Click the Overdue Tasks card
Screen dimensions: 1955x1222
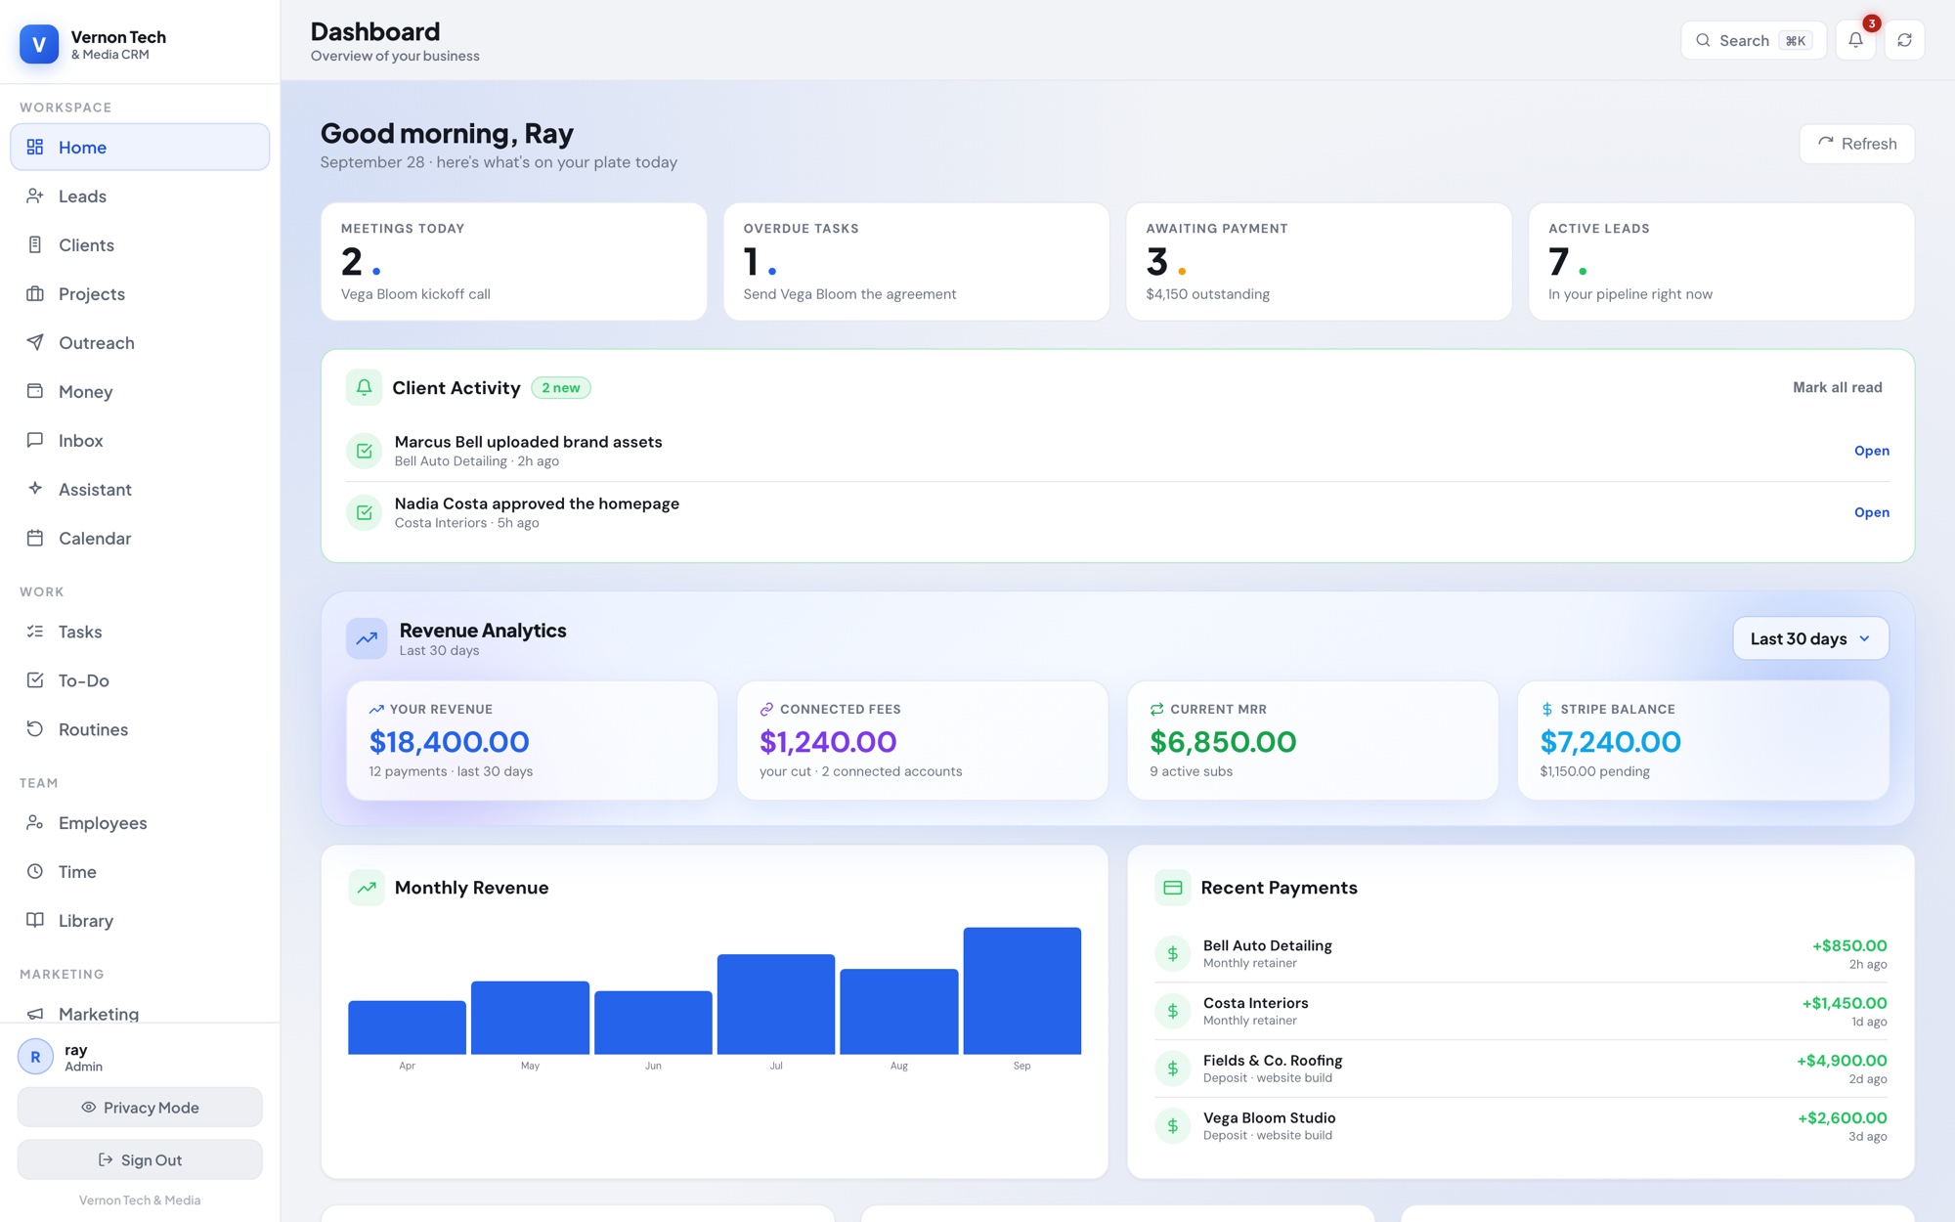click(x=916, y=261)
